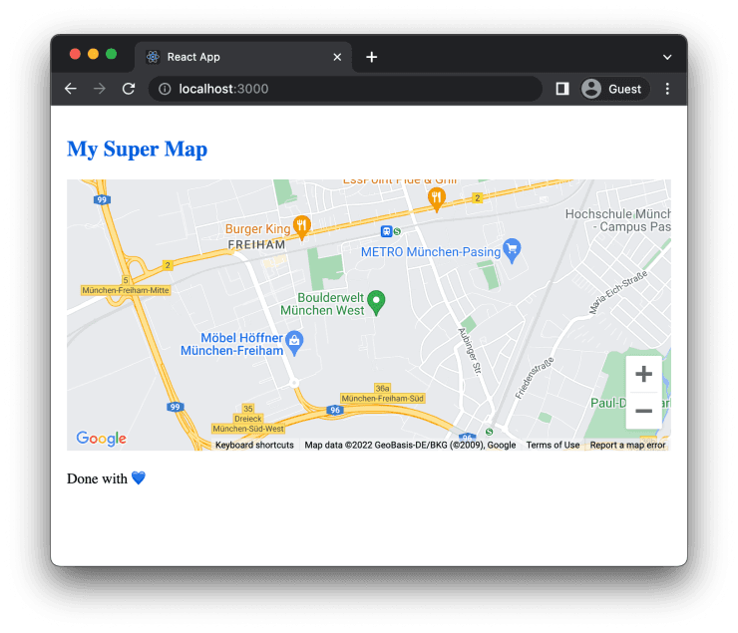Image resolution: width=738 pixels, height=633 pixels.
Task: Open the Terms of Use link
Action: coord(553,446)
